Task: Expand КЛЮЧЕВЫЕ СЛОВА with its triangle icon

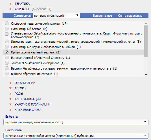Action: tap(10, 110)
